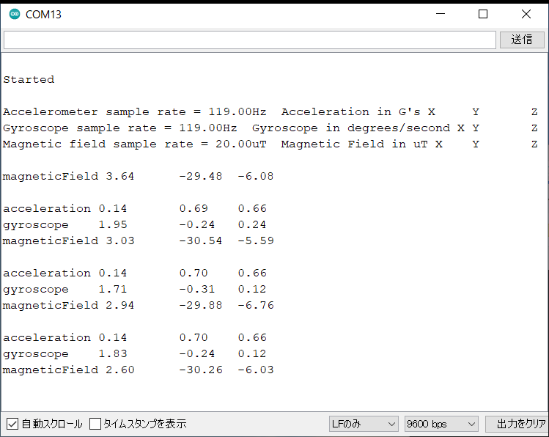
Task: Click the acceleration 0.14 0.69 0.66 line
Action: click(x=135, y=208)
